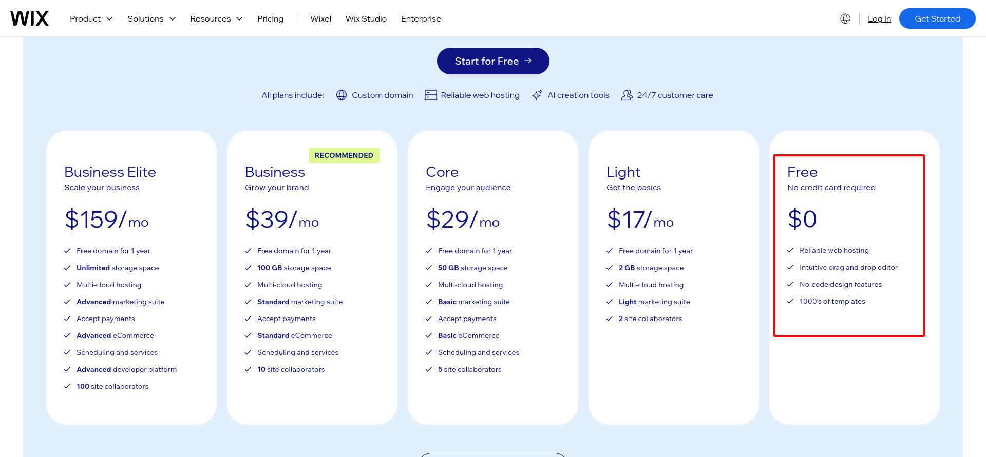
Task: Click 'Light marketing suite' feature
Action: 654,302
